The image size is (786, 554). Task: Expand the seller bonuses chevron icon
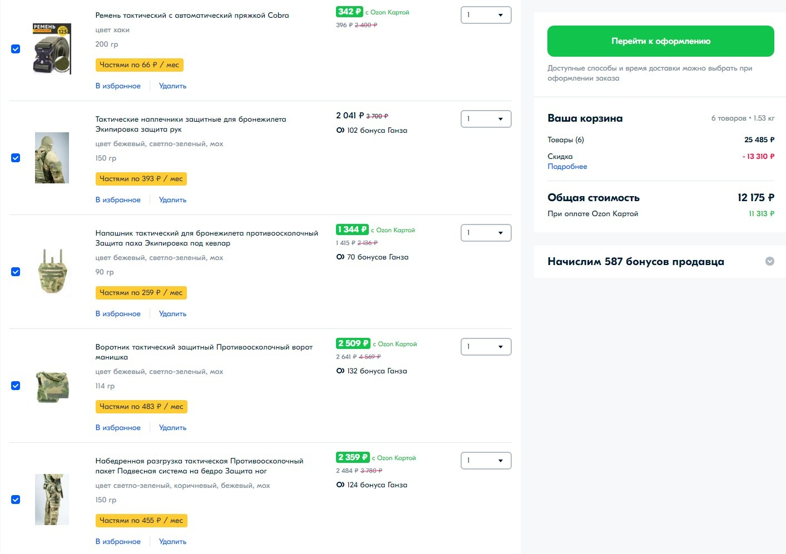[x=770, y=261]
